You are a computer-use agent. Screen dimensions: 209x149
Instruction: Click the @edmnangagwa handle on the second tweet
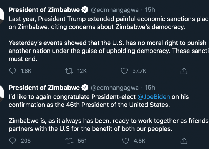click(115, 88)
